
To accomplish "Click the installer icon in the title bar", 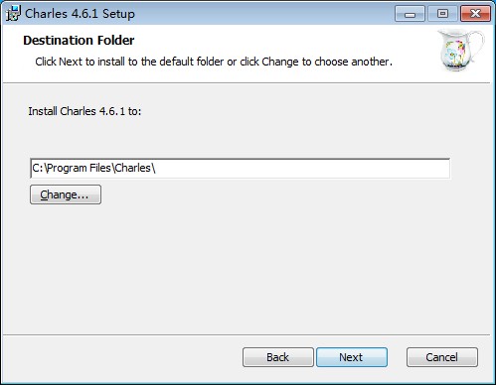I will (x=13, y=14).
